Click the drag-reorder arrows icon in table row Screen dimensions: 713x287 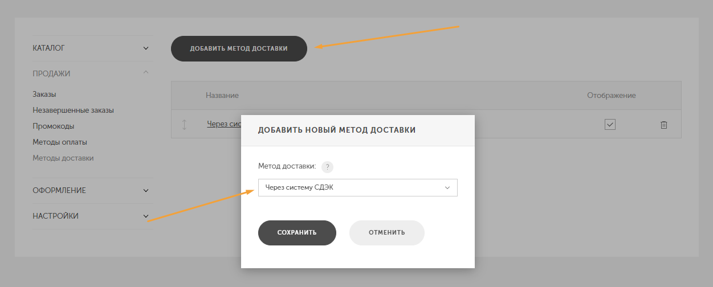(x=184, y=125)
